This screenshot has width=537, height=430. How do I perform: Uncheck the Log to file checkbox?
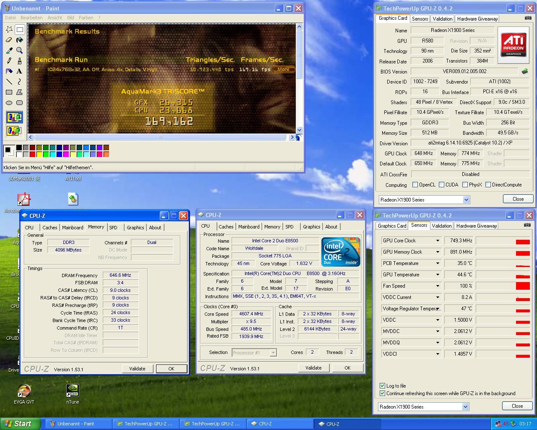pos(382,385)
